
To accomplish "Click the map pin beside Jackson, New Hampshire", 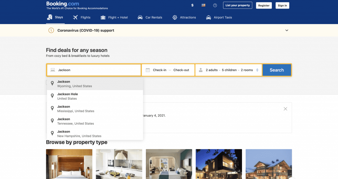I will (52, 133).
